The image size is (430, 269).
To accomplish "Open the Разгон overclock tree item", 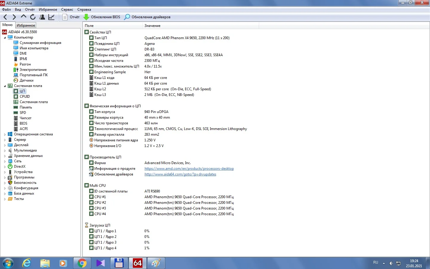I will [25, 64].
